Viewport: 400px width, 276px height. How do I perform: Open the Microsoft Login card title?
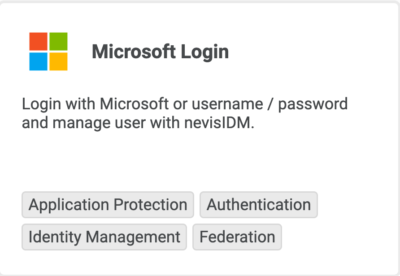(160, 52)
